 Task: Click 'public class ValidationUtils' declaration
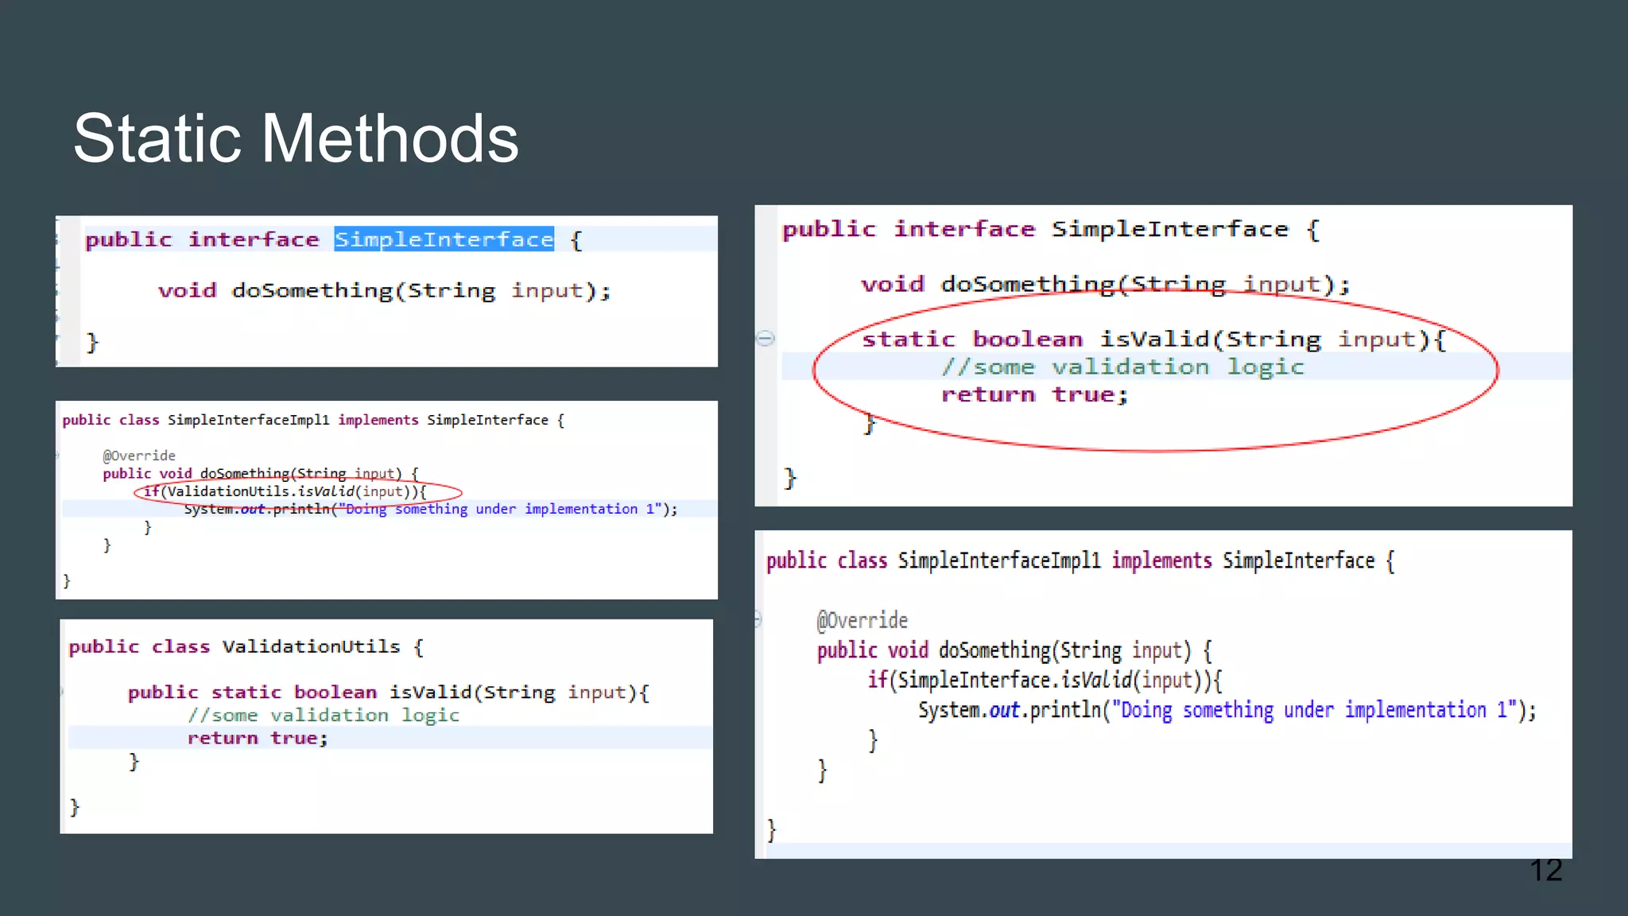click(x=245, y=647)
